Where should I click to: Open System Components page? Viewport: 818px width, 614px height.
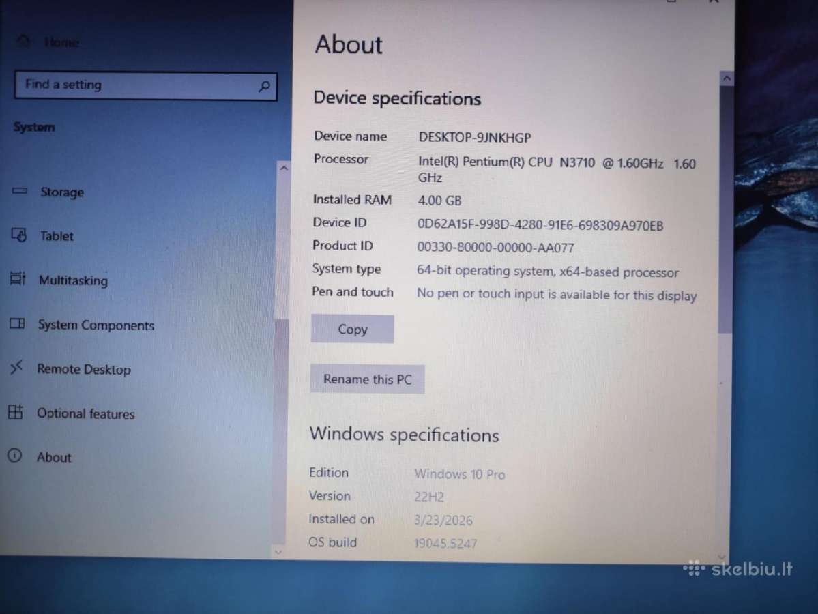(96, 325)
